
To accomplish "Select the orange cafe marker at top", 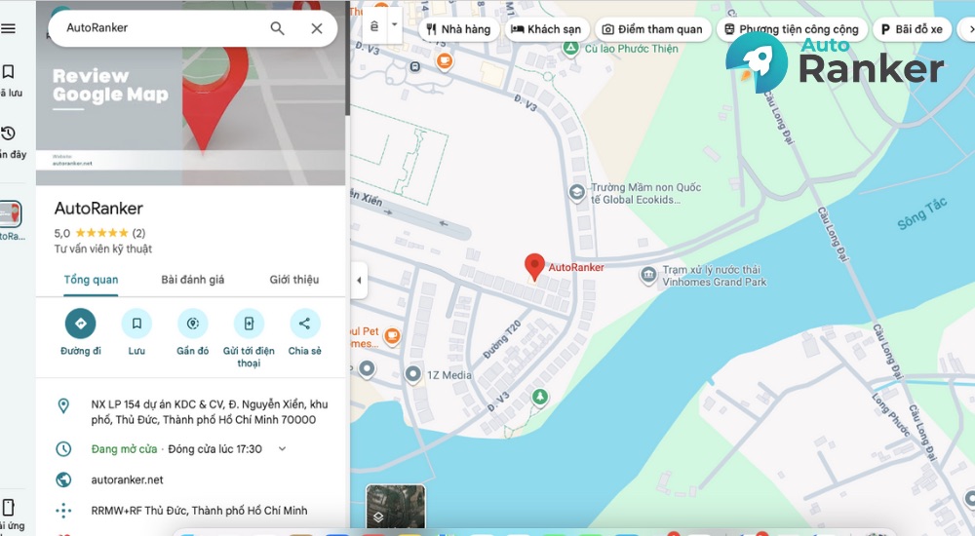I will pos(444,61).
